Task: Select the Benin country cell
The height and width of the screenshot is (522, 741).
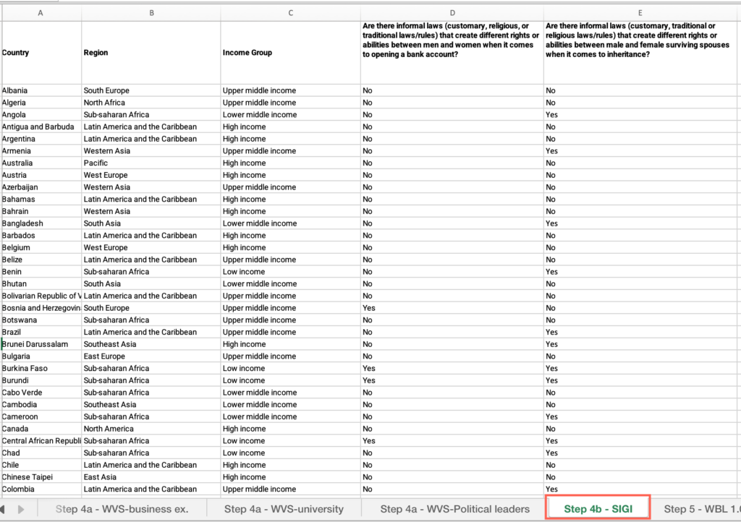Action: 41,272
